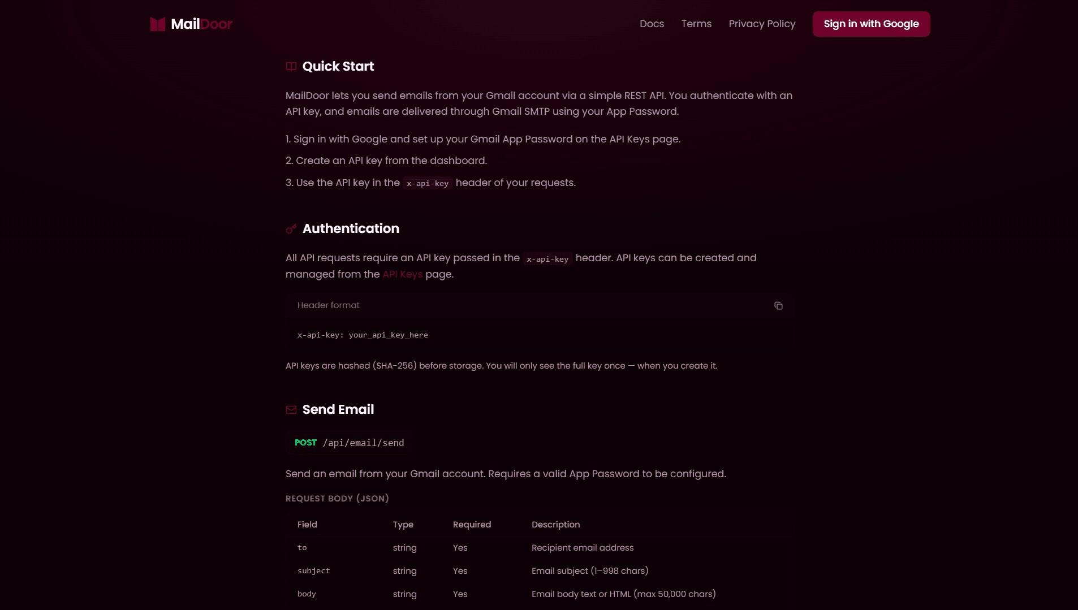Follow the API Keys link
The image size is (1078, 610).
pos(402,274)
